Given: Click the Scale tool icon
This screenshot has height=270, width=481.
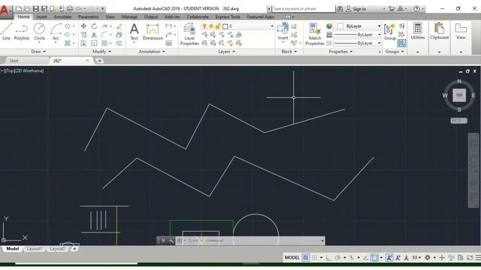Looking at the screenshot, I should (94, 43).
